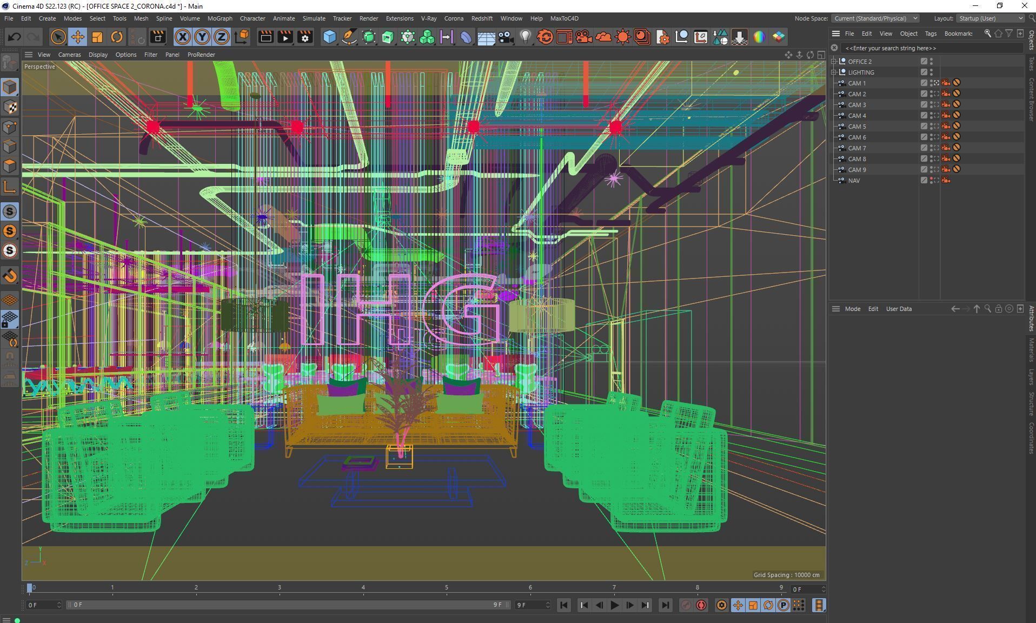Toggle layer checkbox for LIGHTING
Viewport: 1036px width, 623px height.
click(x=924, y=72)
